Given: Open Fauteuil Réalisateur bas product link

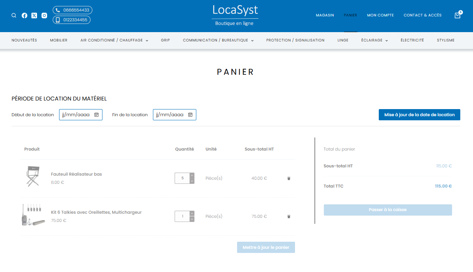Looking at the screenshot, I should (76, 174).
